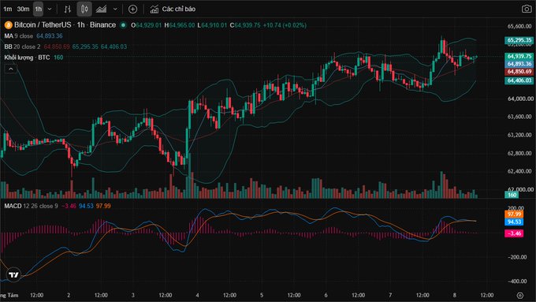This screenshot has height=302, width=536.
Task: Click the Bitcoin coin logo icon
Action: pyautogui.click(x=8, y=25)
